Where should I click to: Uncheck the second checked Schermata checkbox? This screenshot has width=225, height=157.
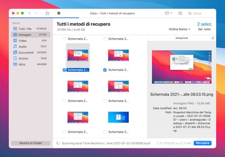point(105,70)
